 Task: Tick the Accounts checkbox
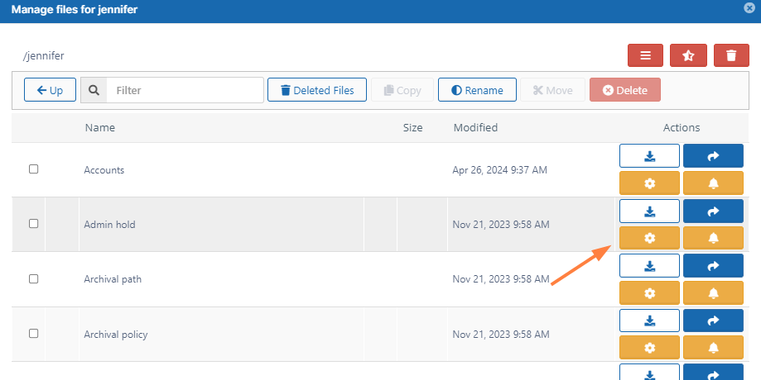coord(34,169)
